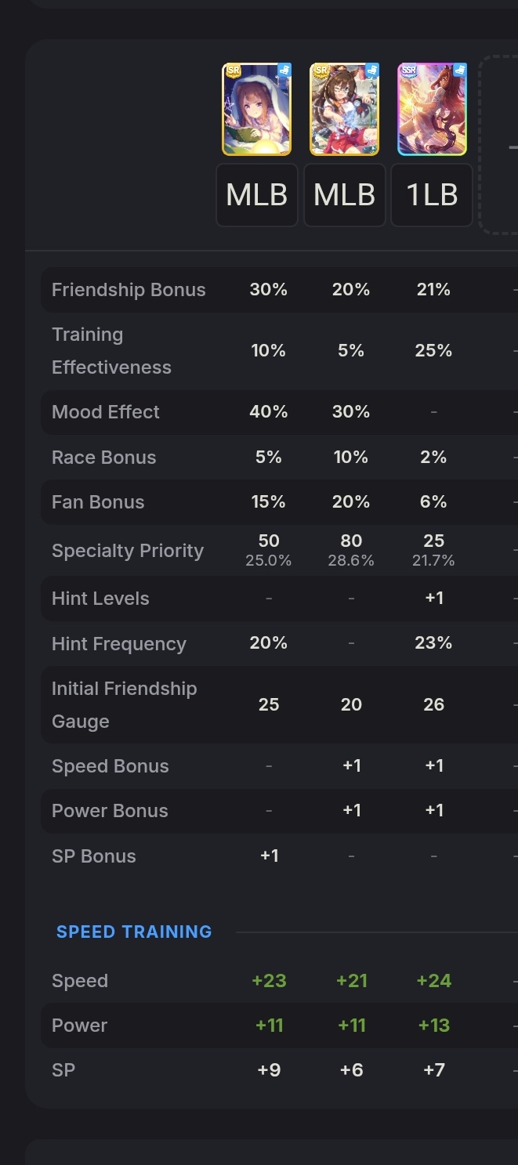Click the green +24 Speed value
518x1165 pixels.
tap(434, 981)
